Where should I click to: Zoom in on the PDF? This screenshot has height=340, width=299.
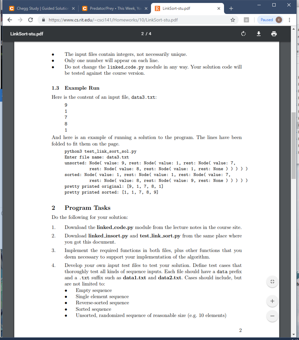click(x=272, y=301)
